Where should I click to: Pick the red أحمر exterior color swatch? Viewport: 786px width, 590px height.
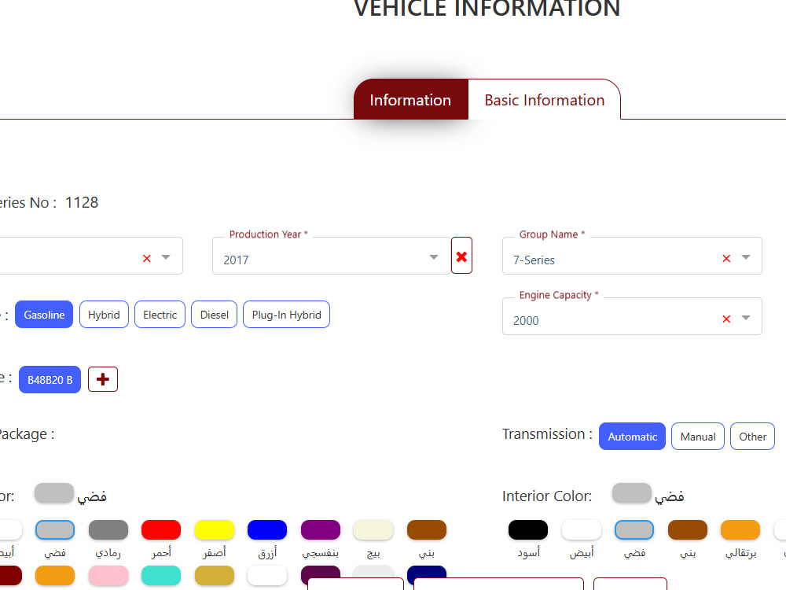(x=161, y=529)
